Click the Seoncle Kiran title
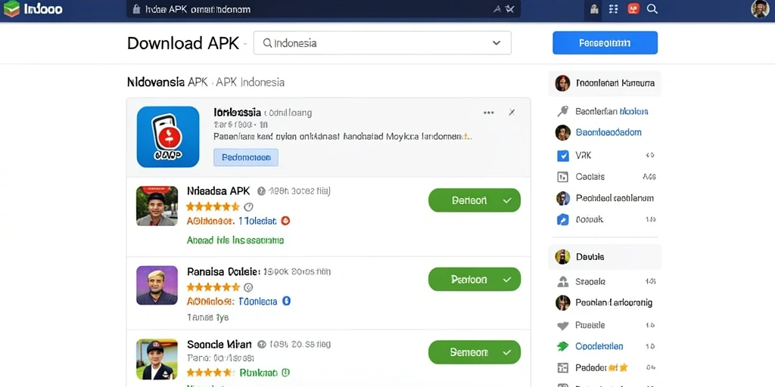 tap(219, 344)
